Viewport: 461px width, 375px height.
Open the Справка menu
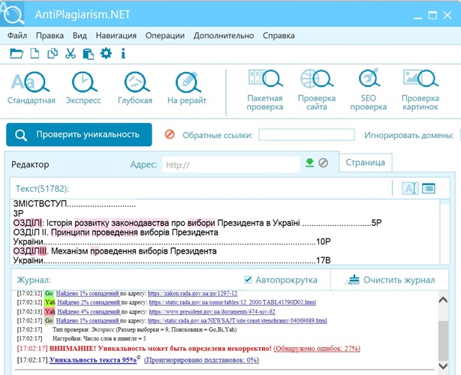click(279, 35)
